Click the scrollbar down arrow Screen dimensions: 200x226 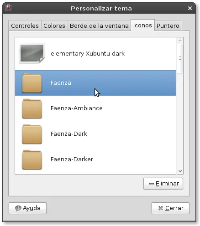pos(180,171)
